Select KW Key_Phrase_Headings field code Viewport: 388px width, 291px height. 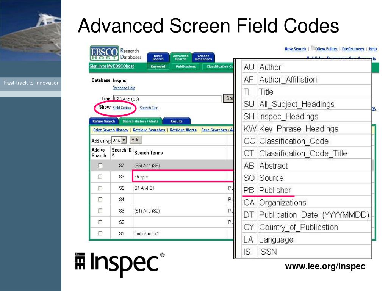pyautogui.click(x=307, y=129)
